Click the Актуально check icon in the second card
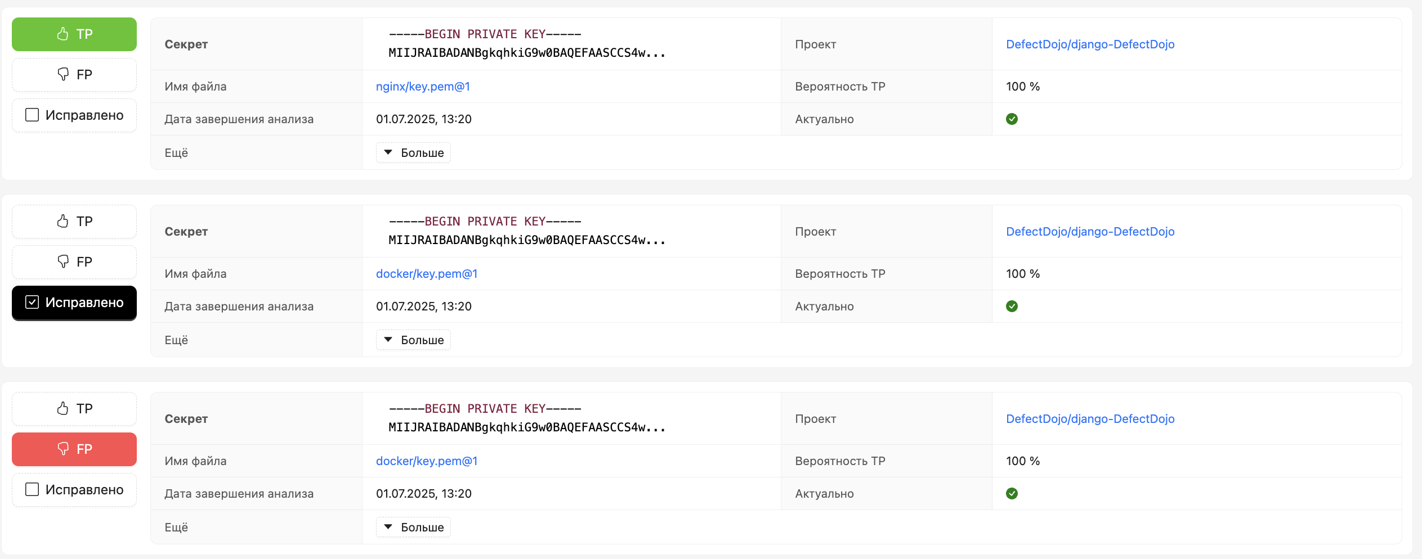The height and width of the screenshot is (559, 1422). [1012, 306]
